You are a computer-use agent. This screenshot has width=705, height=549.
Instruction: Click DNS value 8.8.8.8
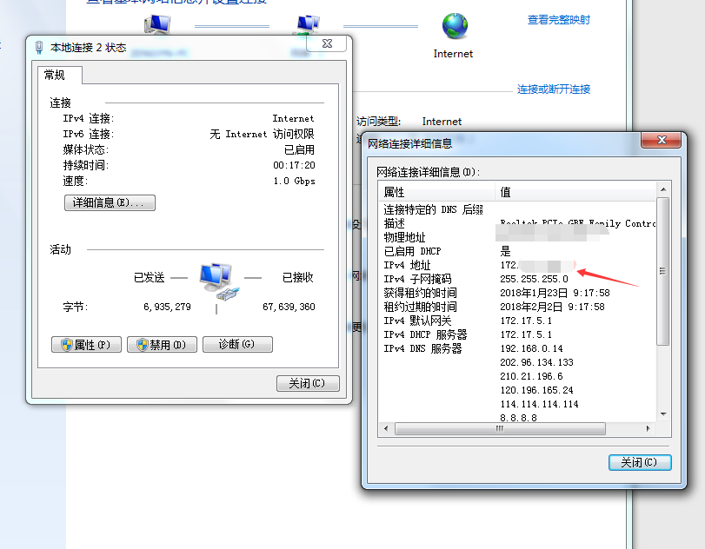click(x=518, y=418)
